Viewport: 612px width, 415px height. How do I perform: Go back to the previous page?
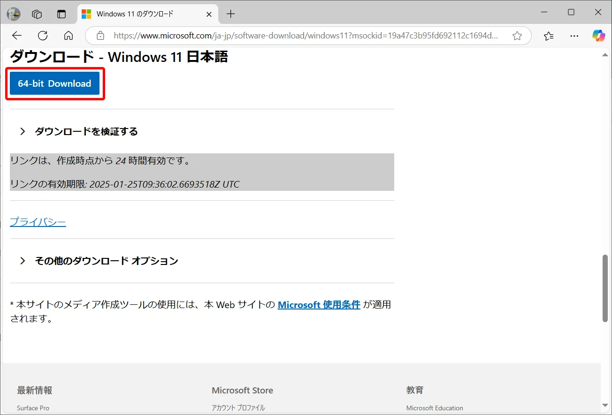17,36
